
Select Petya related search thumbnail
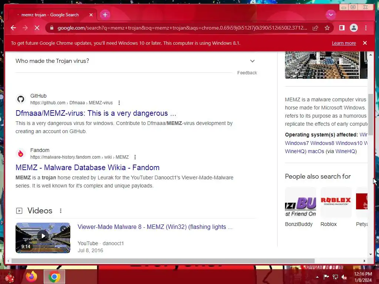(362, 202)
